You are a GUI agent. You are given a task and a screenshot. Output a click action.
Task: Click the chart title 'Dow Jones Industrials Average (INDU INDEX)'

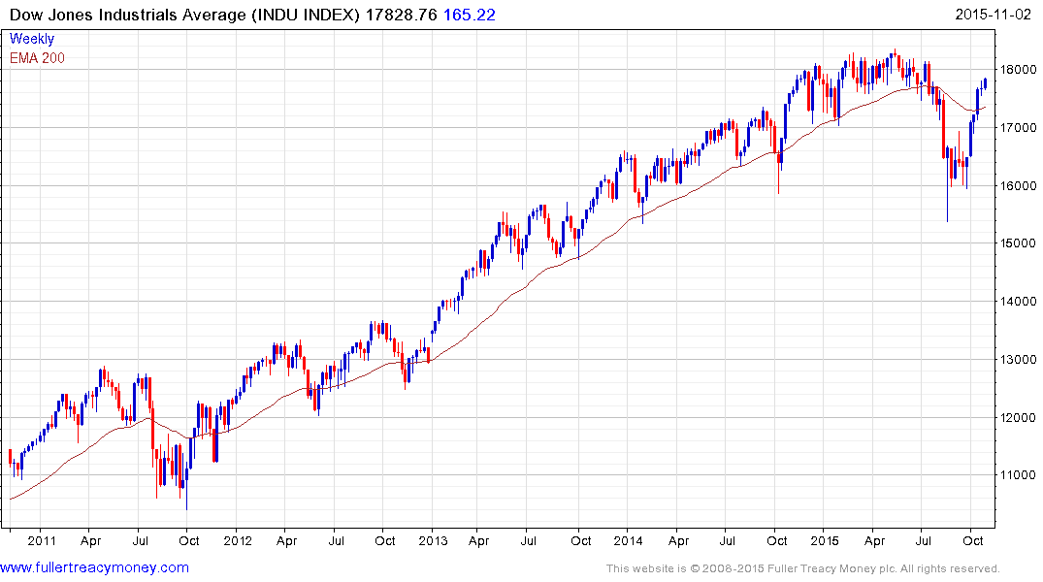tap(185, 15)
